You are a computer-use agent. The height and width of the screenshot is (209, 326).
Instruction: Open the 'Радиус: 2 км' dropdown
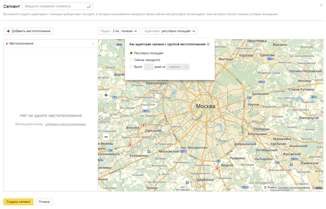[118, 31]
